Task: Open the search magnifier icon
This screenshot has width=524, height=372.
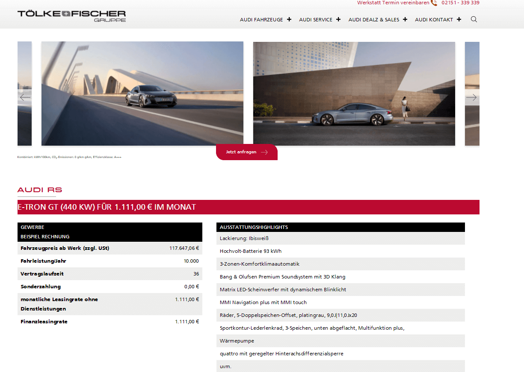Action: pos(474,19)
